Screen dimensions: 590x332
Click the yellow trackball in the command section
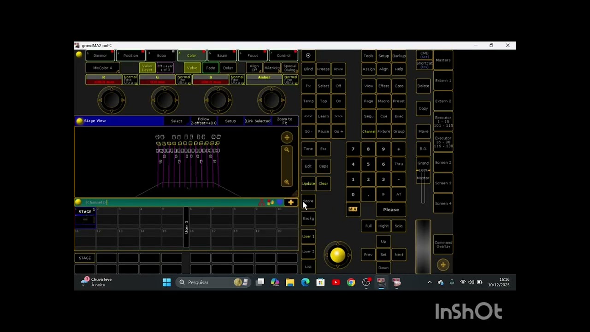(x=337, y=255)
